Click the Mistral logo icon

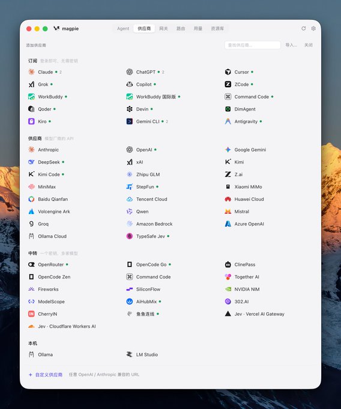pos(228,212)
